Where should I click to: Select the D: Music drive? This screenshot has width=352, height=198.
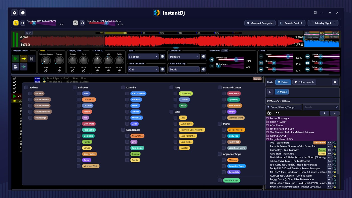(282, 92)
